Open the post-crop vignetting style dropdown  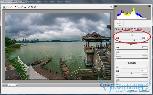(134, 67)
